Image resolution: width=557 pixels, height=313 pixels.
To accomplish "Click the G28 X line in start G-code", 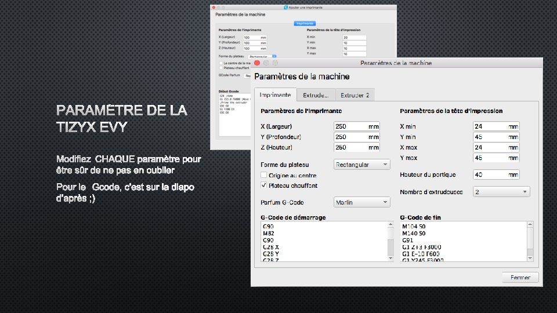I will (x=271, y=247).
